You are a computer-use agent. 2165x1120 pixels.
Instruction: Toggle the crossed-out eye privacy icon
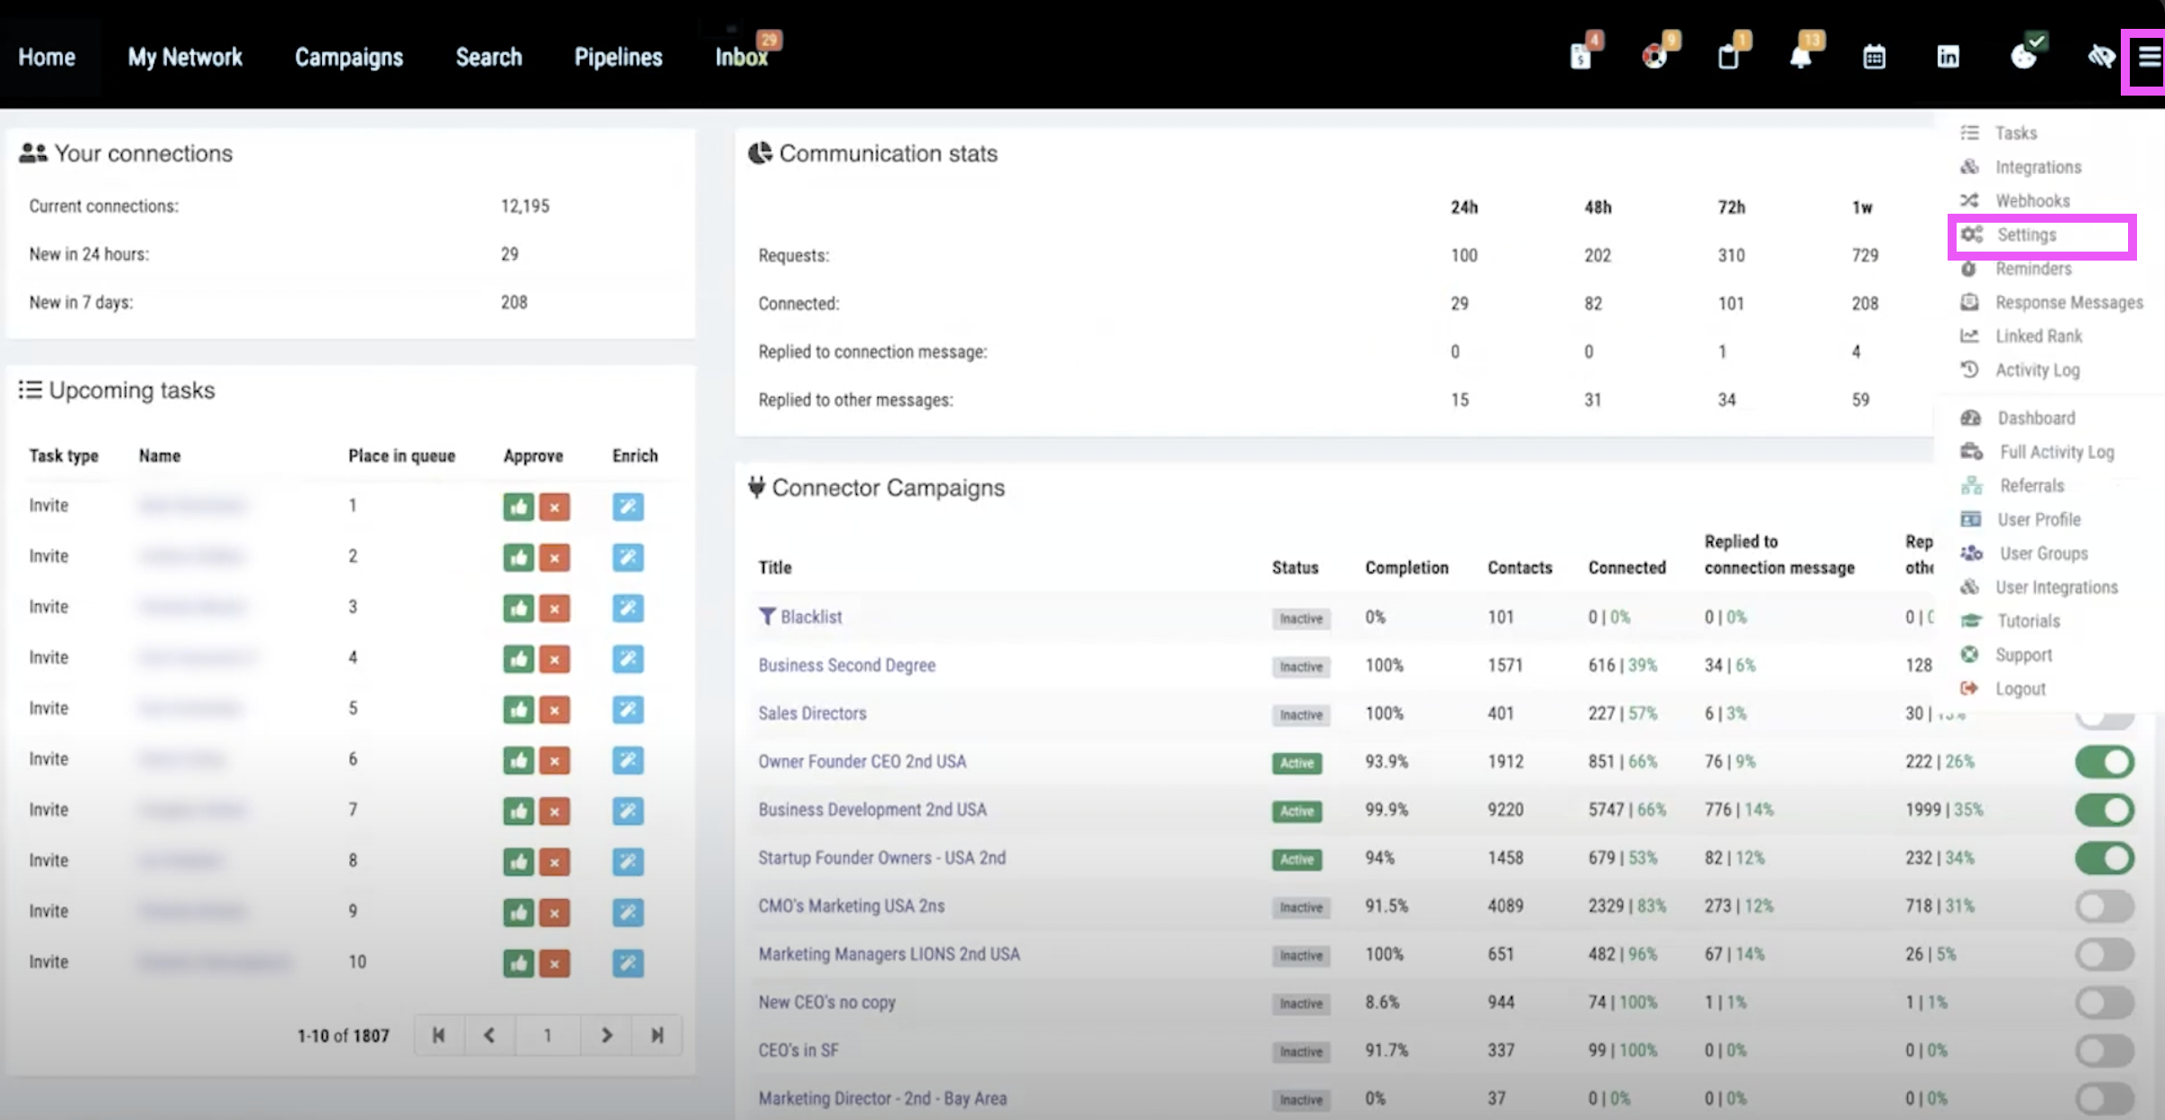click(x=2101, y=57)
